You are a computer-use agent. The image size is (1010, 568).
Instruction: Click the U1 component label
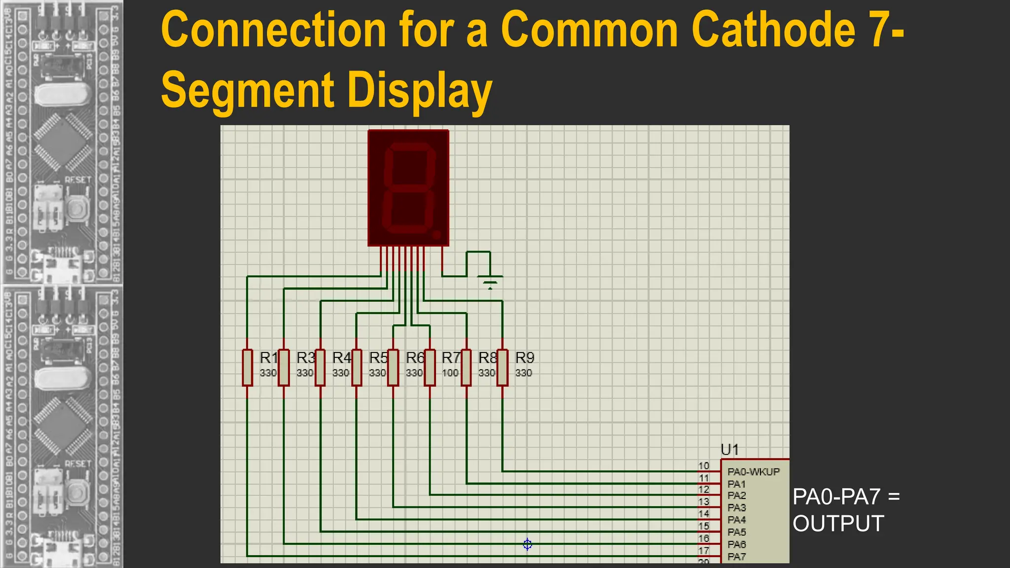pos(730,450)
